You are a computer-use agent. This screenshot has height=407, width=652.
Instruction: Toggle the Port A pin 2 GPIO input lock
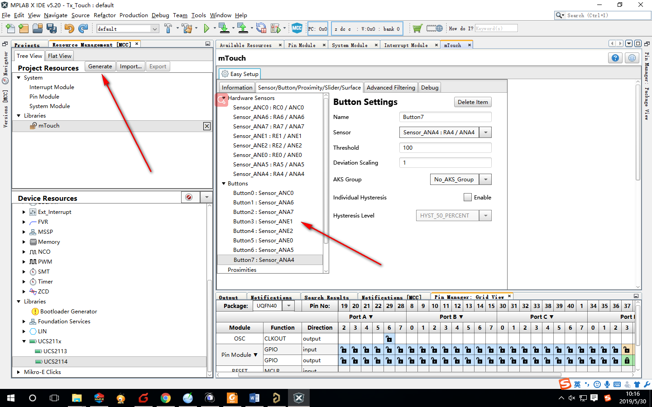tap(344, 350)
